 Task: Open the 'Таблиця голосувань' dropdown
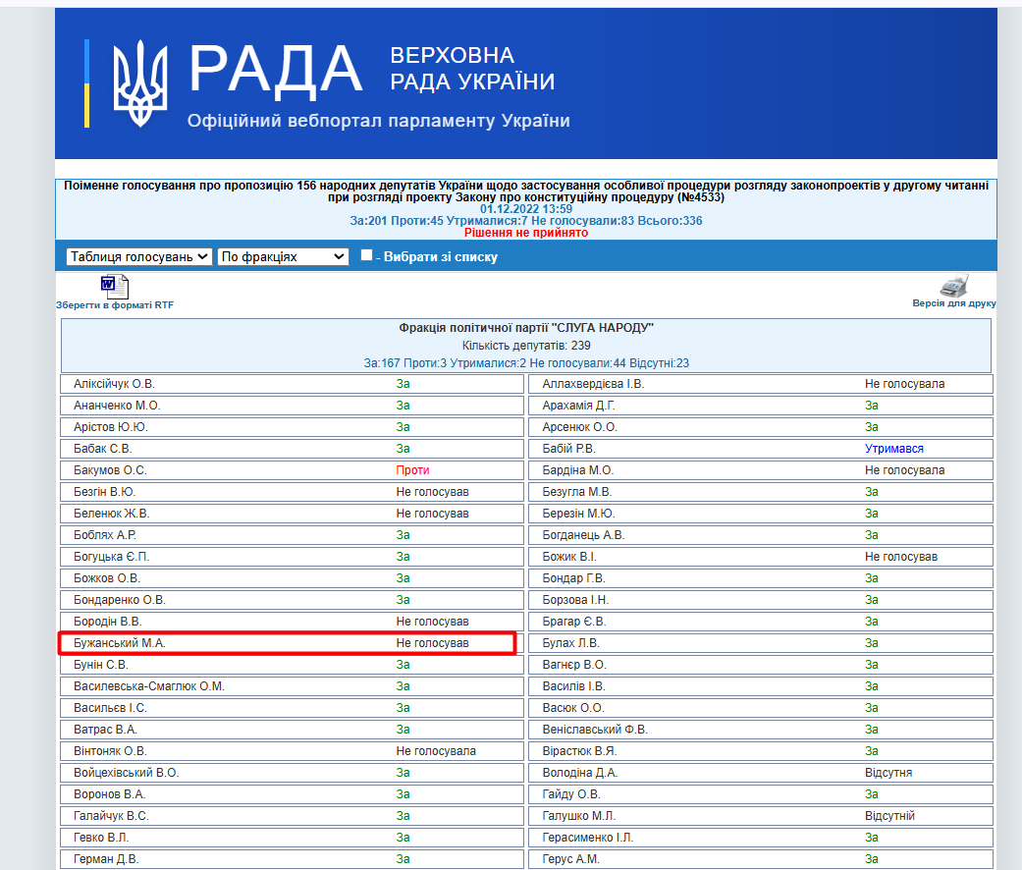tap(138, 256)
